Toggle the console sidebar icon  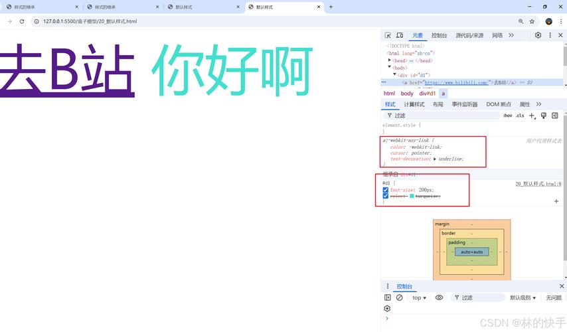[x=388, y=297]
